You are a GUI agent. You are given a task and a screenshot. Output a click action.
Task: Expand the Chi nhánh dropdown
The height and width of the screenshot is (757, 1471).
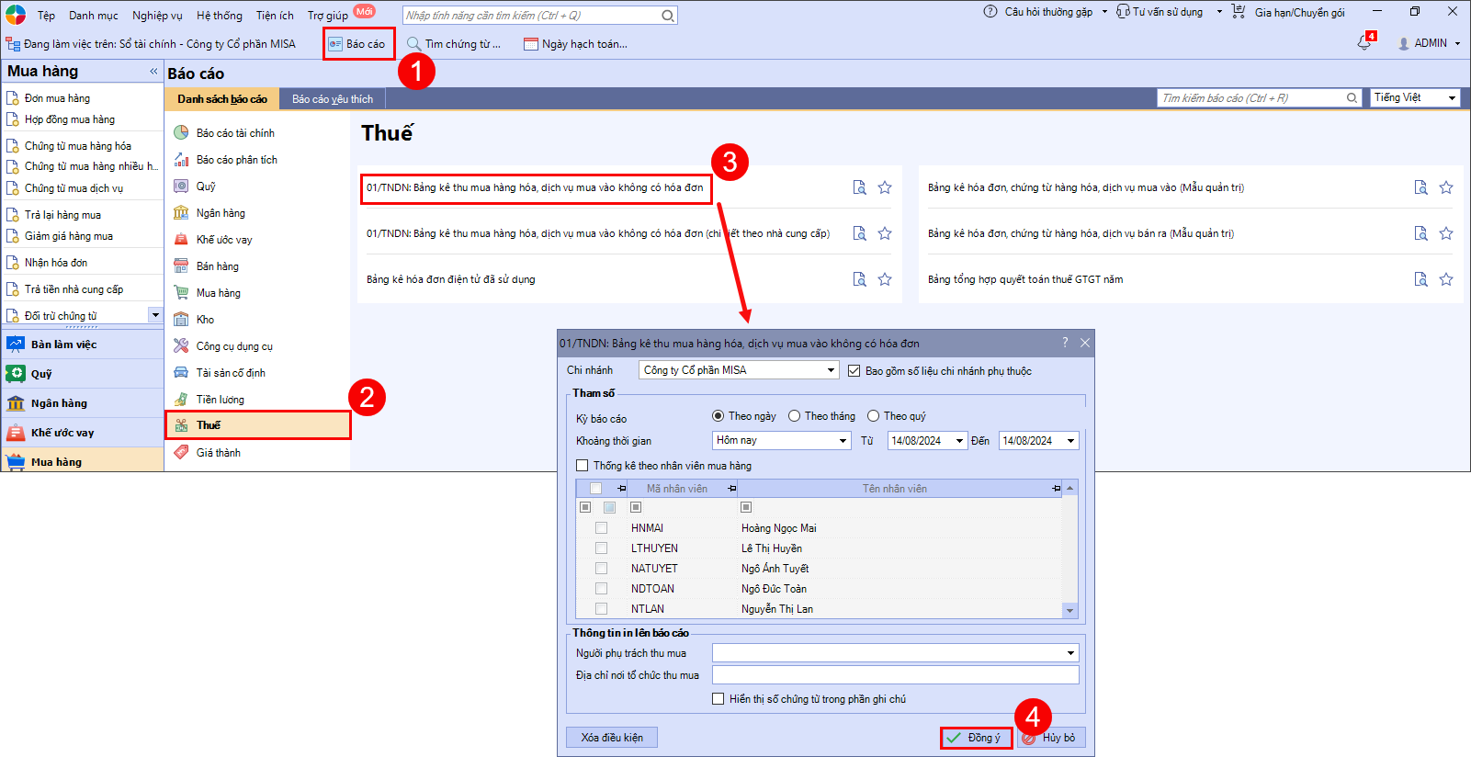pos(831,370)
